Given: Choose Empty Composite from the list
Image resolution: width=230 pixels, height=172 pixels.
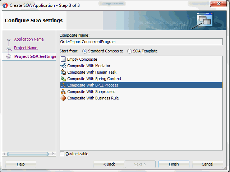Looking at the screenshot, I should coord(141,59).
